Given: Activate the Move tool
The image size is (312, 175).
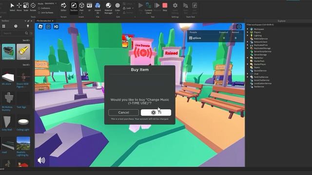Looking at the screenshot, I should (x=19, y=7).
